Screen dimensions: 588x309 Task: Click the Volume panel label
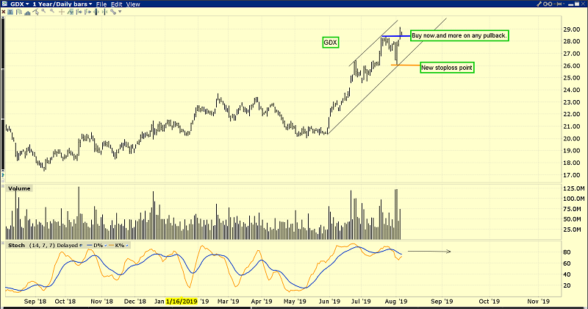pos(19,188)
